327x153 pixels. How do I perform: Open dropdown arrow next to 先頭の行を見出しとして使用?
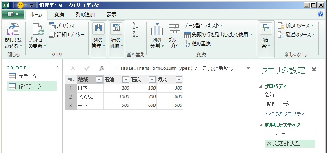coord(251,34)
